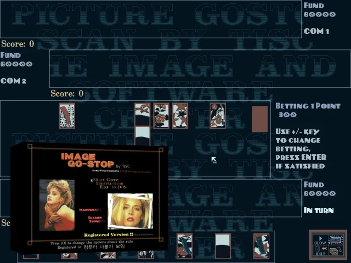This screenshot has height=263, width=351.
Task: Click the Fund value above COM 1
Action: [320, 15]
